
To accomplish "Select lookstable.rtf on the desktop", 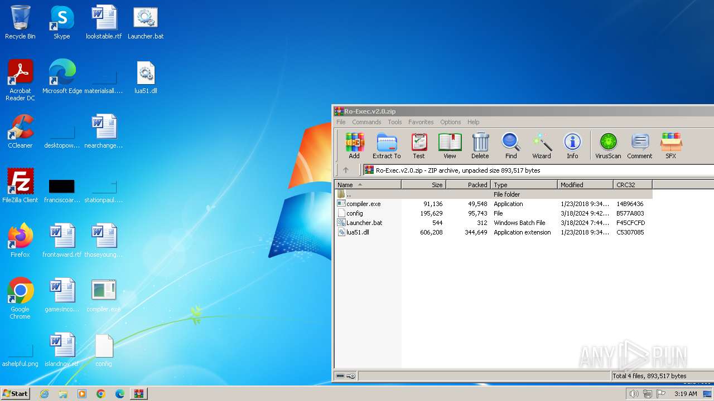I will pyautogui.click(x=104, y=22).
